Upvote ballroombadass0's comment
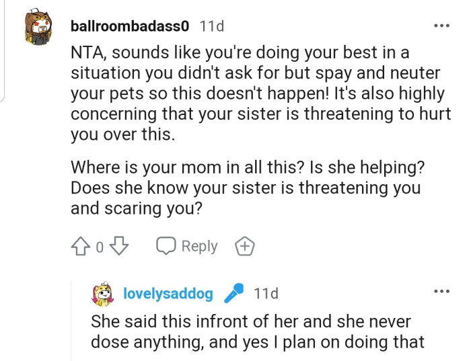 click(81, 247)
